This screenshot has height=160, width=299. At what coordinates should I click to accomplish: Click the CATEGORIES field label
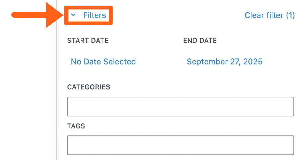[89, 87]
